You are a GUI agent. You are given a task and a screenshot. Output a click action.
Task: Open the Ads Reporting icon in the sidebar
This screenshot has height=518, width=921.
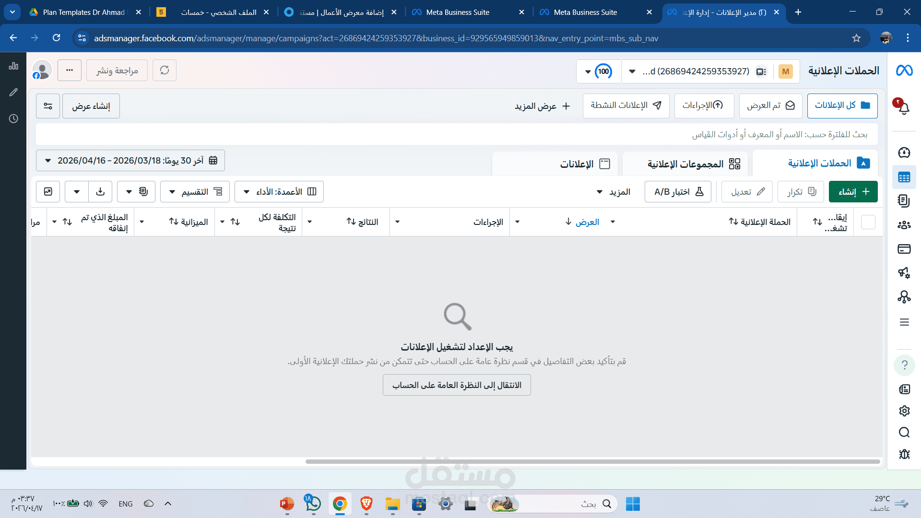[x=904, y=201]
